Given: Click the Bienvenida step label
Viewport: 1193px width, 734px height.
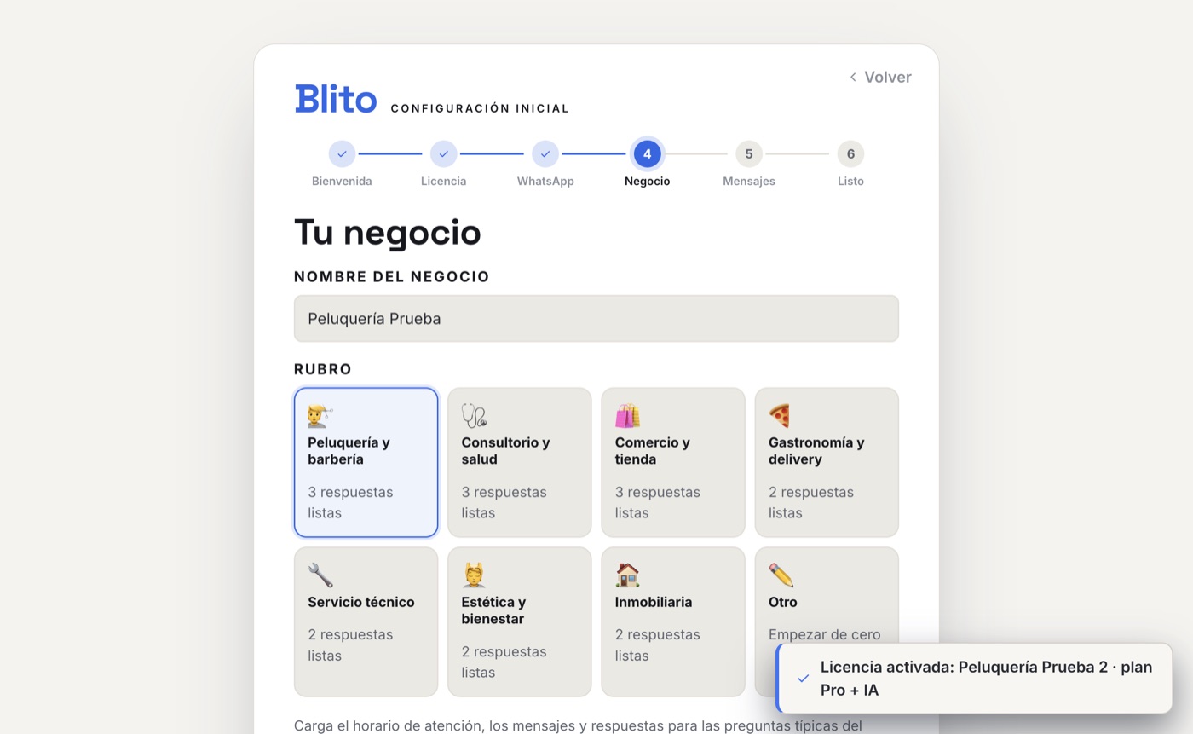Looking at the screenshot, I should click(342, 182).
